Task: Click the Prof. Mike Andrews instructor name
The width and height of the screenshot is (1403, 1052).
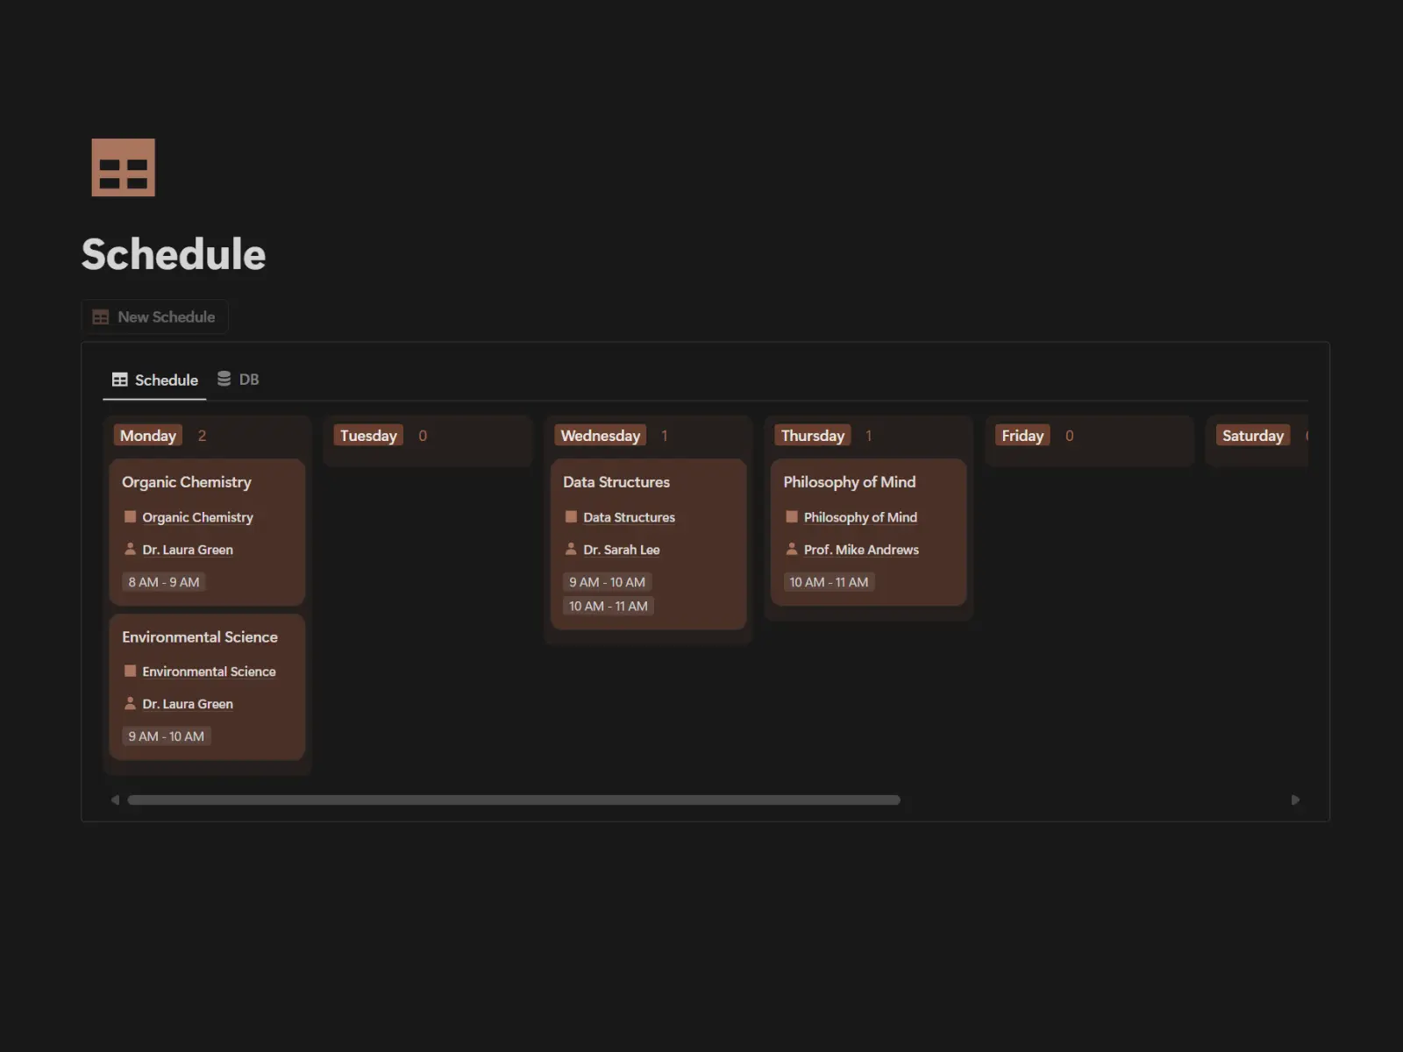Action: [861, 550]
